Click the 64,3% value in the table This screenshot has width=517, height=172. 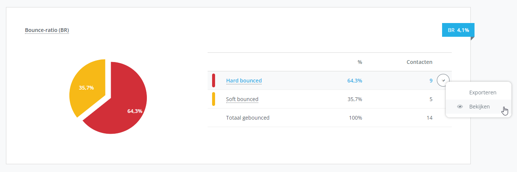point(354,81)
